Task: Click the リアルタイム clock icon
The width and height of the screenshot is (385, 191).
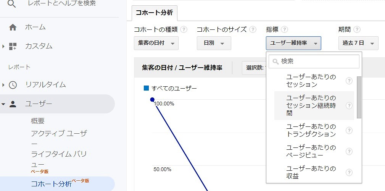Action: [x=13, y=85]
